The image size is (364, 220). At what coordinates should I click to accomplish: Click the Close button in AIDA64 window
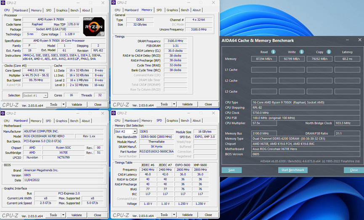(354, 170)
